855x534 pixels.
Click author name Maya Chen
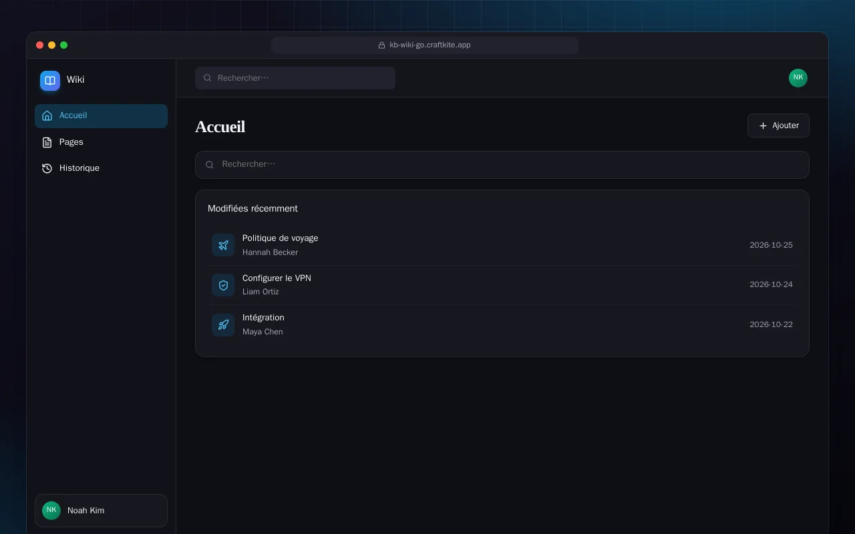(x=263, y=332)
